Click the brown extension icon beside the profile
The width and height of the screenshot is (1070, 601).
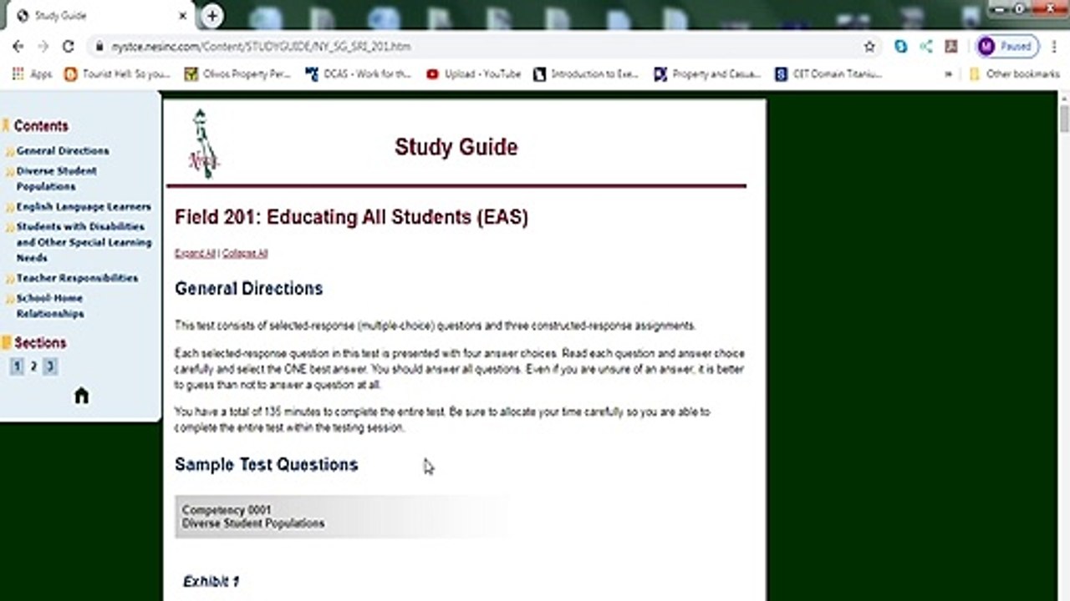click(950, 47)
